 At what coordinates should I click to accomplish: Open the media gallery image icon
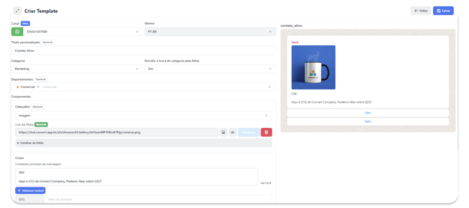tap(223, 132)
